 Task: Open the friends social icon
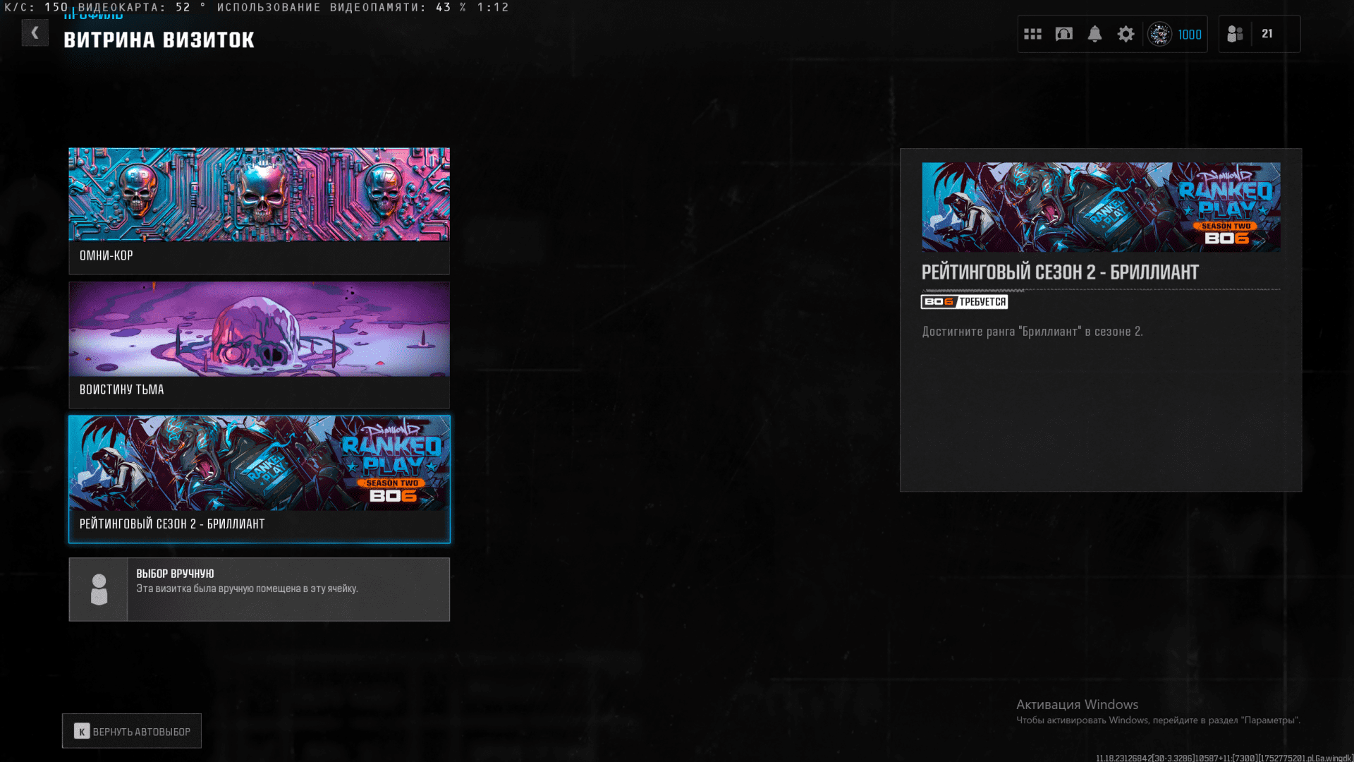click(1235, 34)
